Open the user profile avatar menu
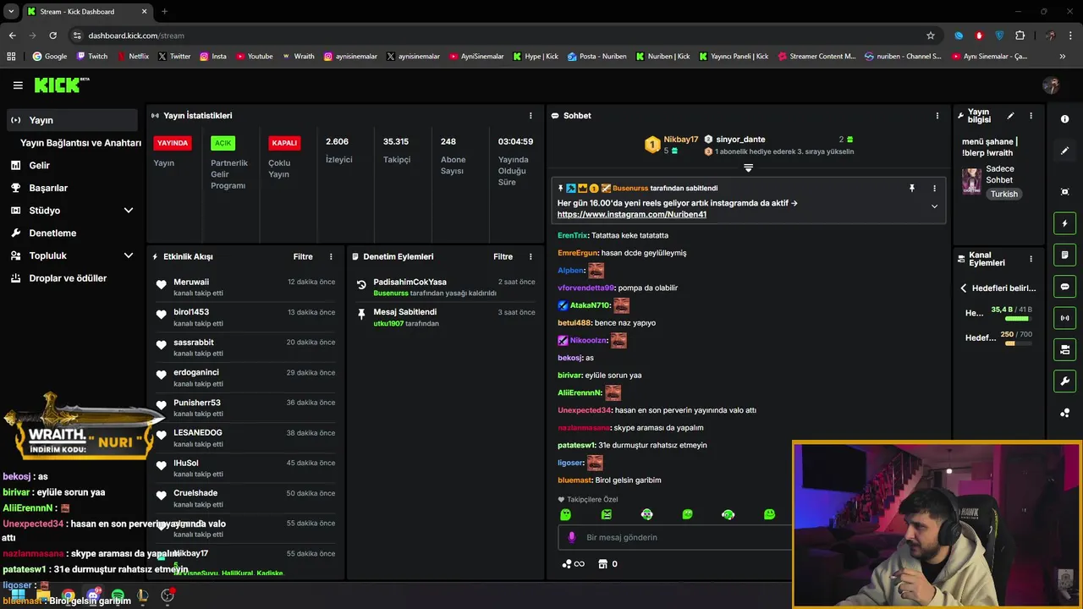Viewport: 1083px width, 609px height. click(1051, 85)
